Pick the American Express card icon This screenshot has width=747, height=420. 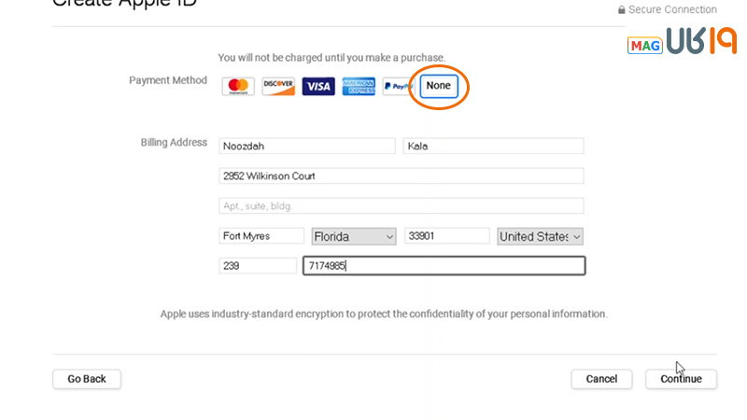359,87
